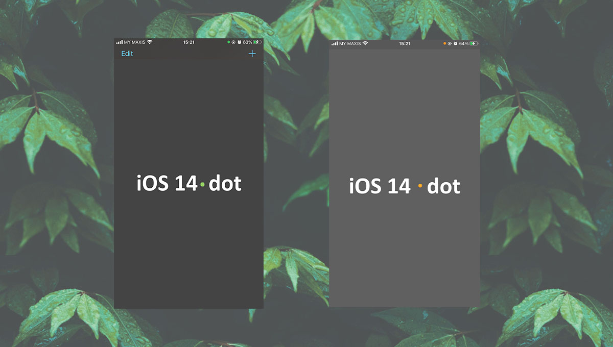Image resolution: width=613 pixels, height=347 pixels.
Task: Tap the signal bars on the green-dot phone
Action: pyautogui.click(x=120, y=42)
